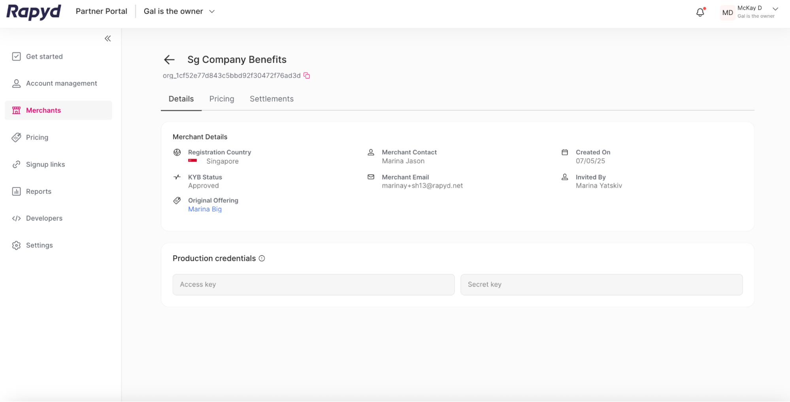The width and height of the screenshot is (790, 402).
Task: Open notifications via the bell icon
Action: coord(700,12)
